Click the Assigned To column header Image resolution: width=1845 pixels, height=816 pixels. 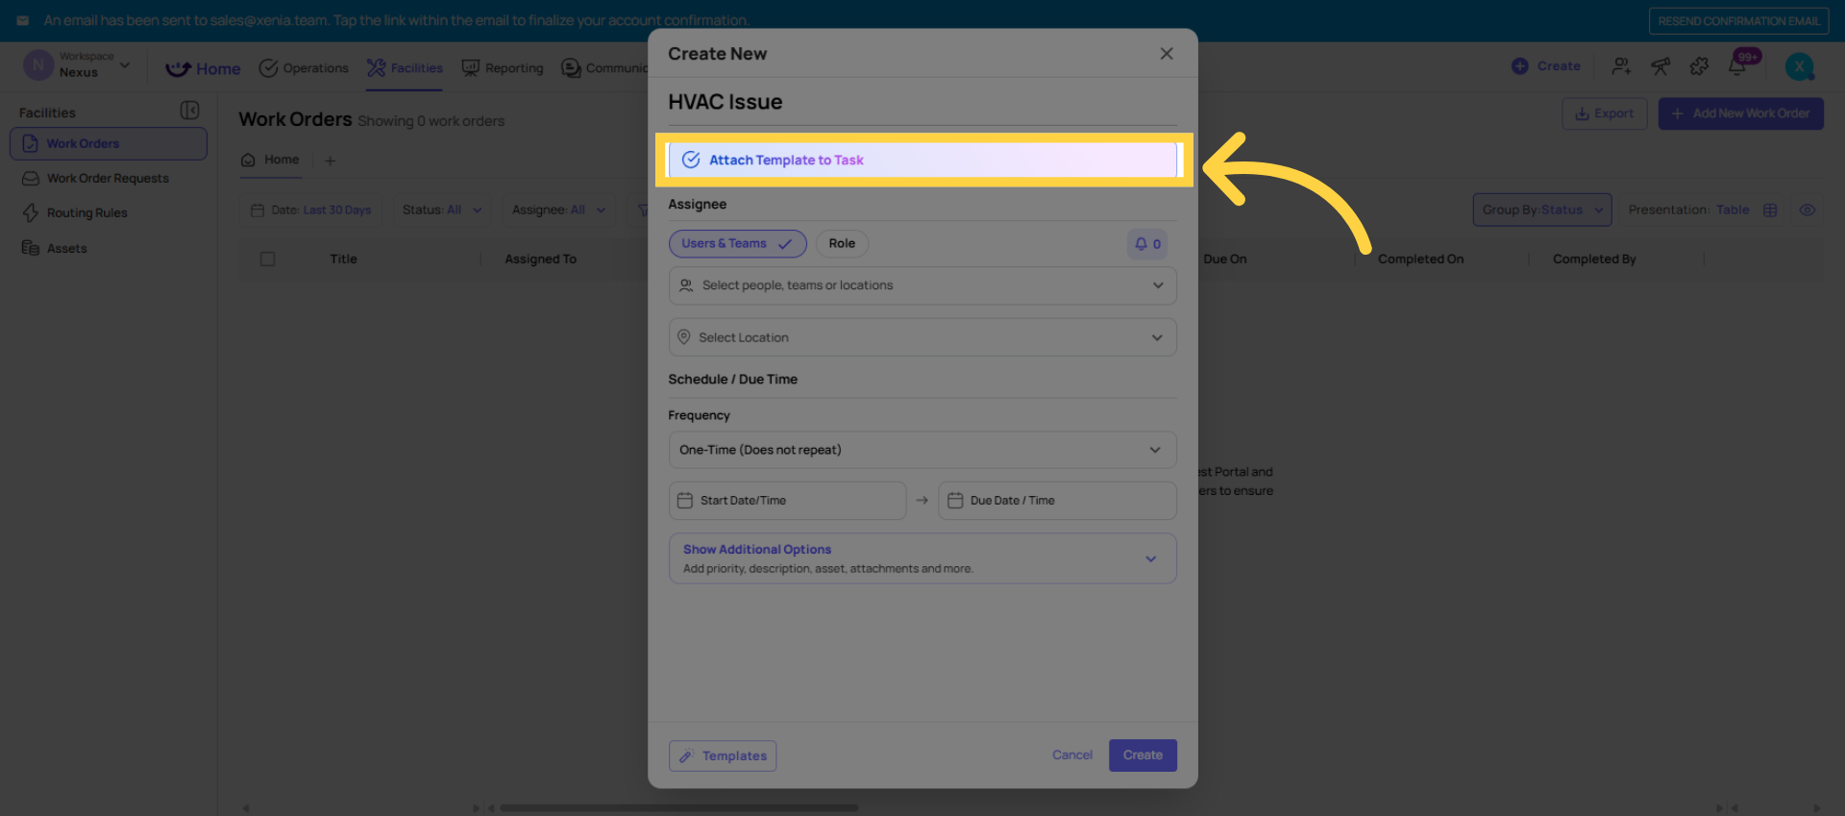coord(541,260)
